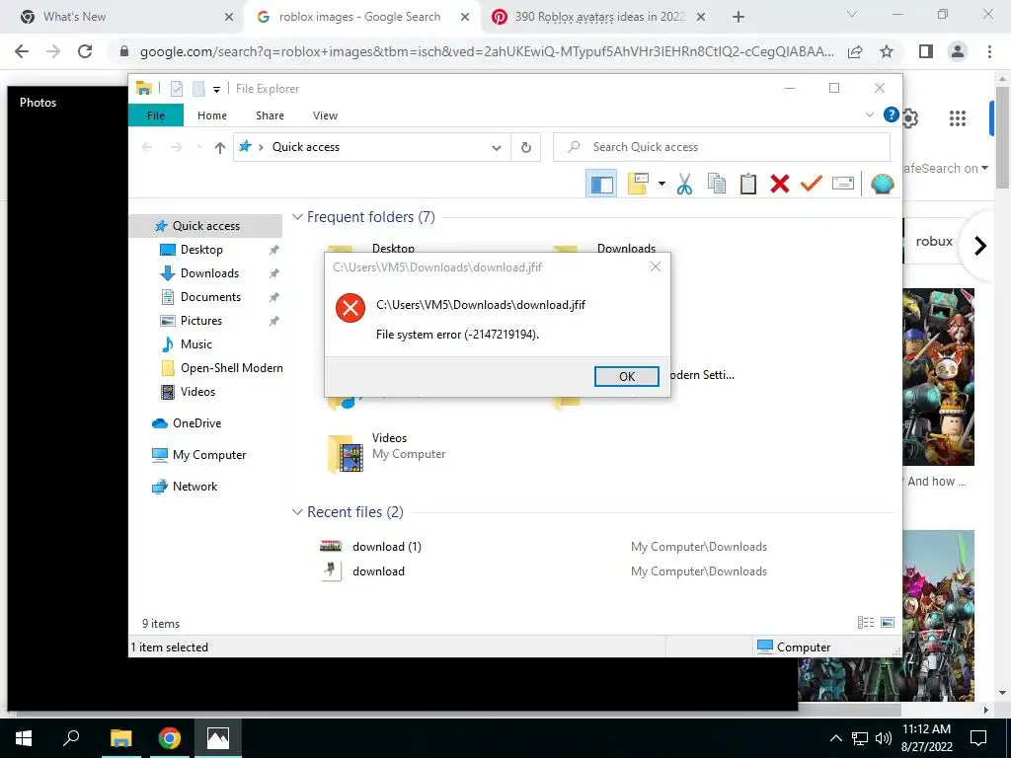Click the Search Quick access field
This screenshot has width=1011, height=758.
click(722, 147)
